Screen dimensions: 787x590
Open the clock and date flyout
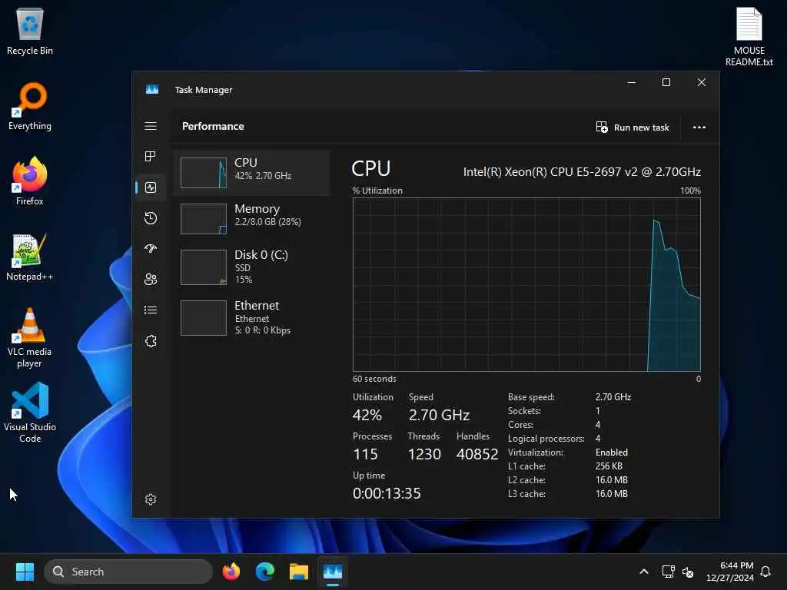coord(730,572)
